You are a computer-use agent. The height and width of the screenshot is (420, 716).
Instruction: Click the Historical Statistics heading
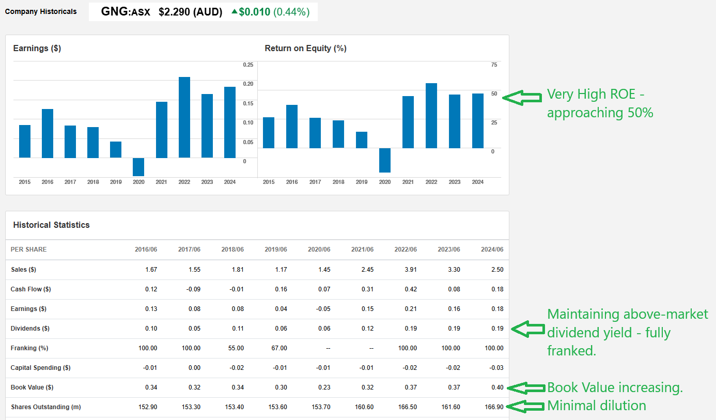52,225
